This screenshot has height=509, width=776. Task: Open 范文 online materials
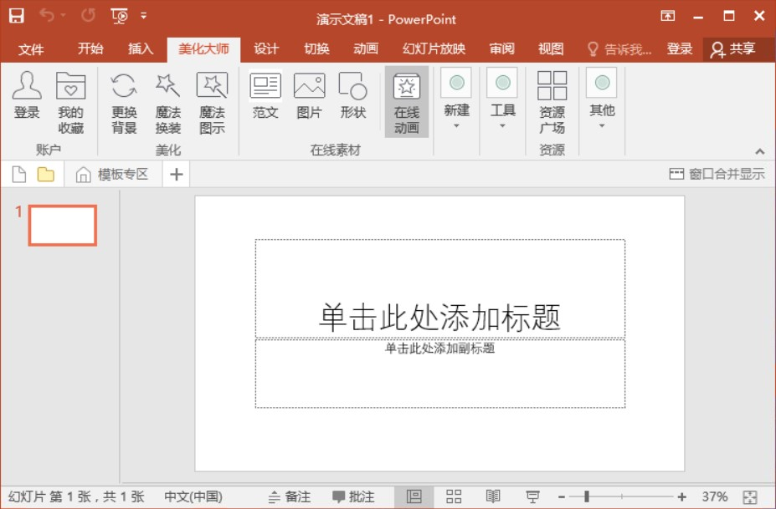(265, 96)
